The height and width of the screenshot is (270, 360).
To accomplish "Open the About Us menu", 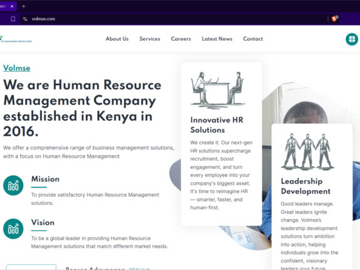I will pos(117,39).
